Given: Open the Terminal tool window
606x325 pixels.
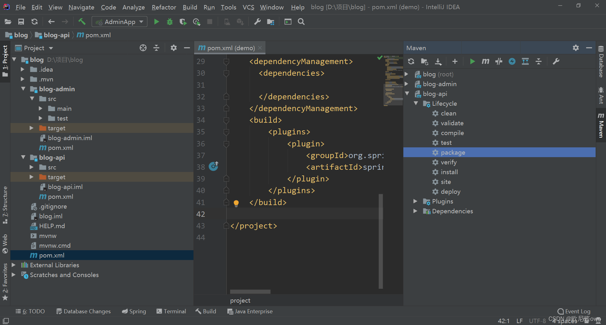Looking at the screenshot, I should click(171, 311).
